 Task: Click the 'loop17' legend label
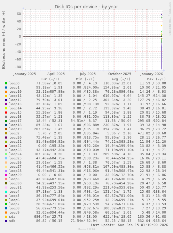15,120
